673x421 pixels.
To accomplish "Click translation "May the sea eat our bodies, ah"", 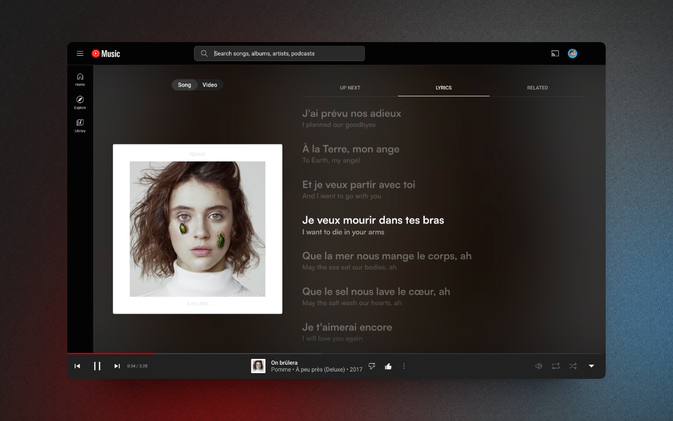I will [350, 267].
